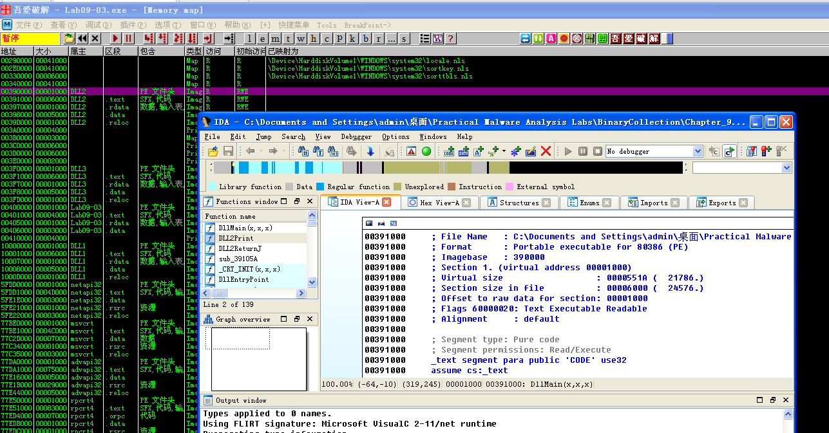The width and height of the screenshot is (829, 433).
Task: Click the blue asterisk icon in IDA toolbar
Action: [516, 151]
